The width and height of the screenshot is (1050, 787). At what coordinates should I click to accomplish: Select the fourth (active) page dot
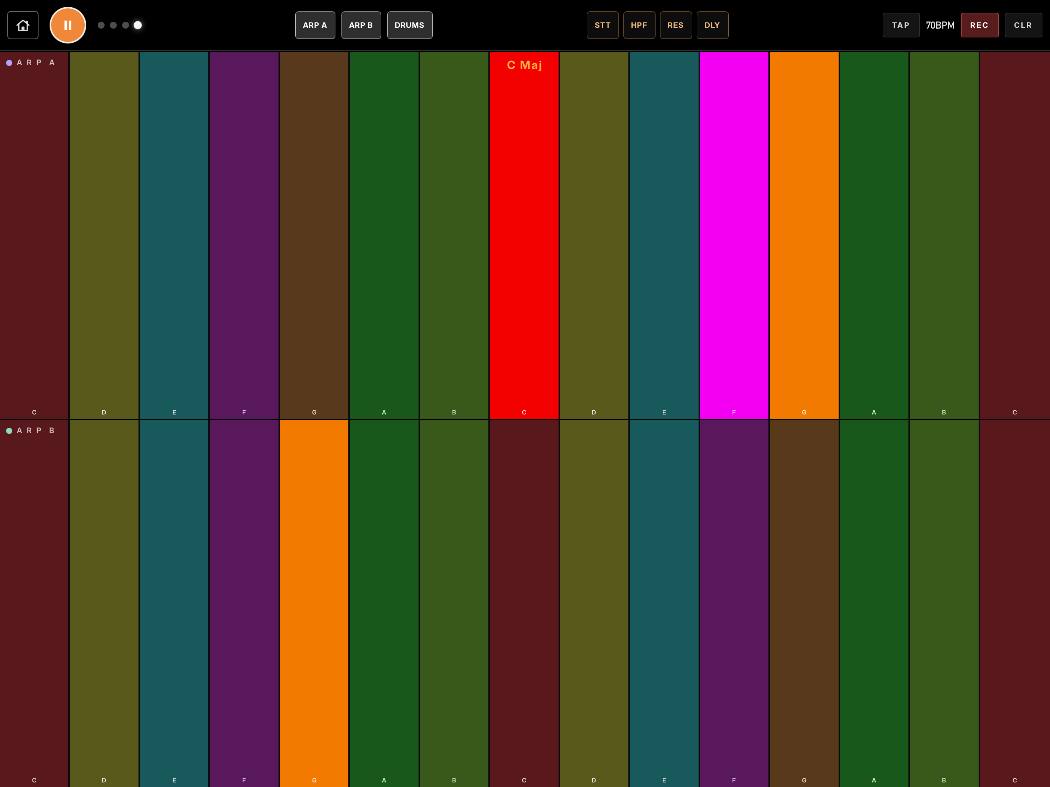138,25
